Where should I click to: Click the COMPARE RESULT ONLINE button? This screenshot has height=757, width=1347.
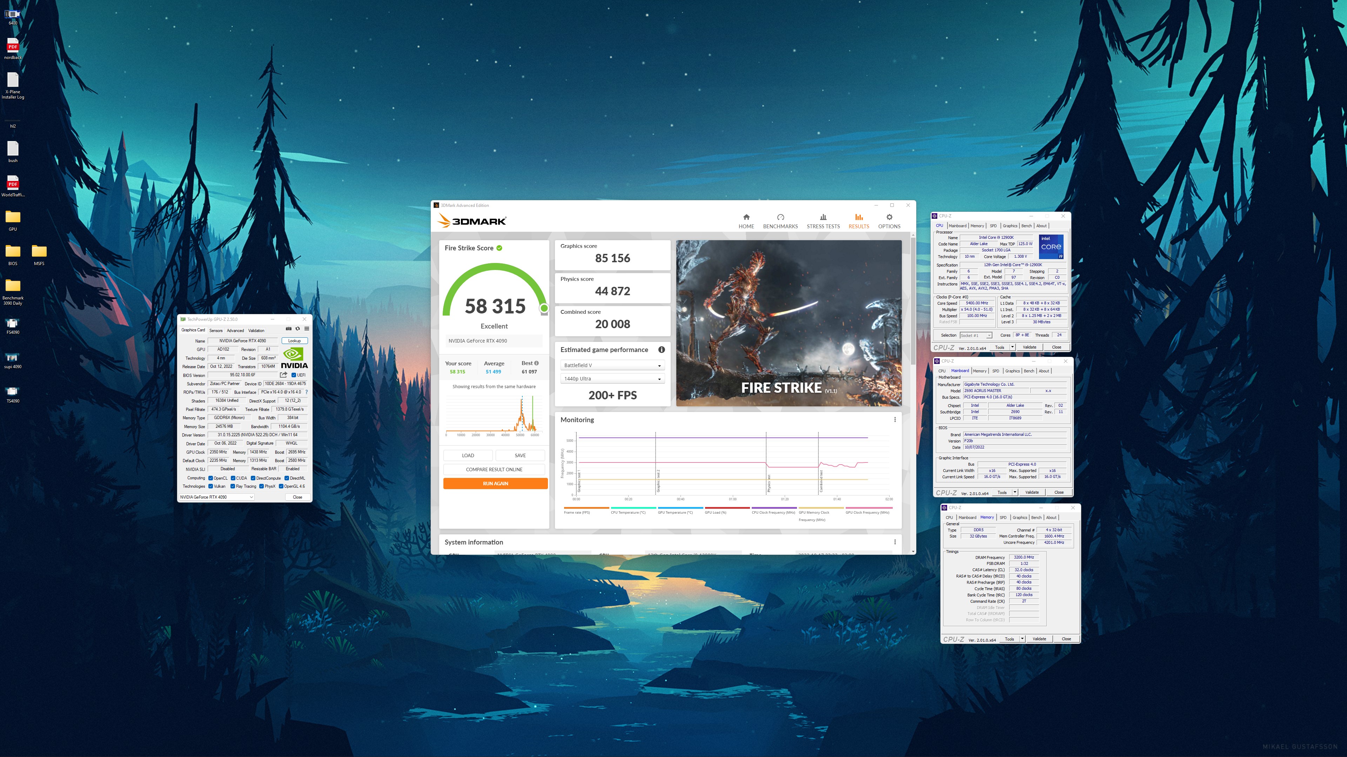pos(494,469)
